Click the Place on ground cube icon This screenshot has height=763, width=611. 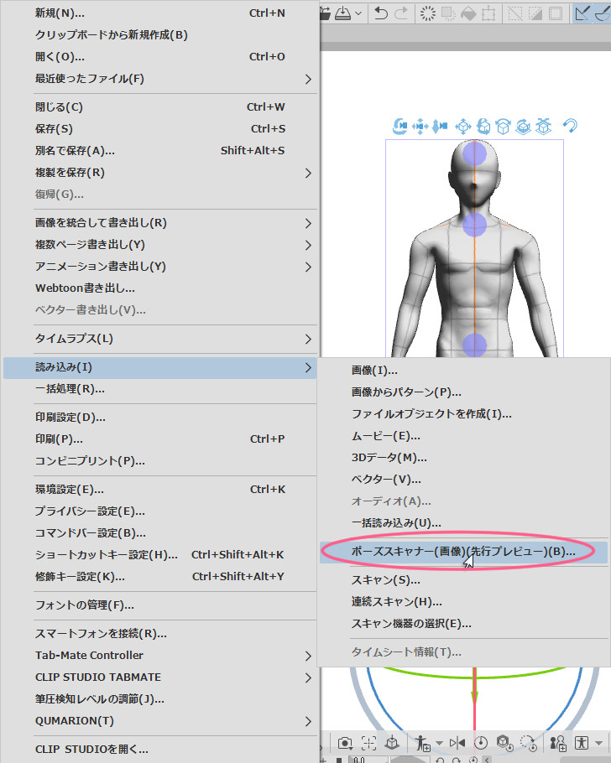pos(392,743)
